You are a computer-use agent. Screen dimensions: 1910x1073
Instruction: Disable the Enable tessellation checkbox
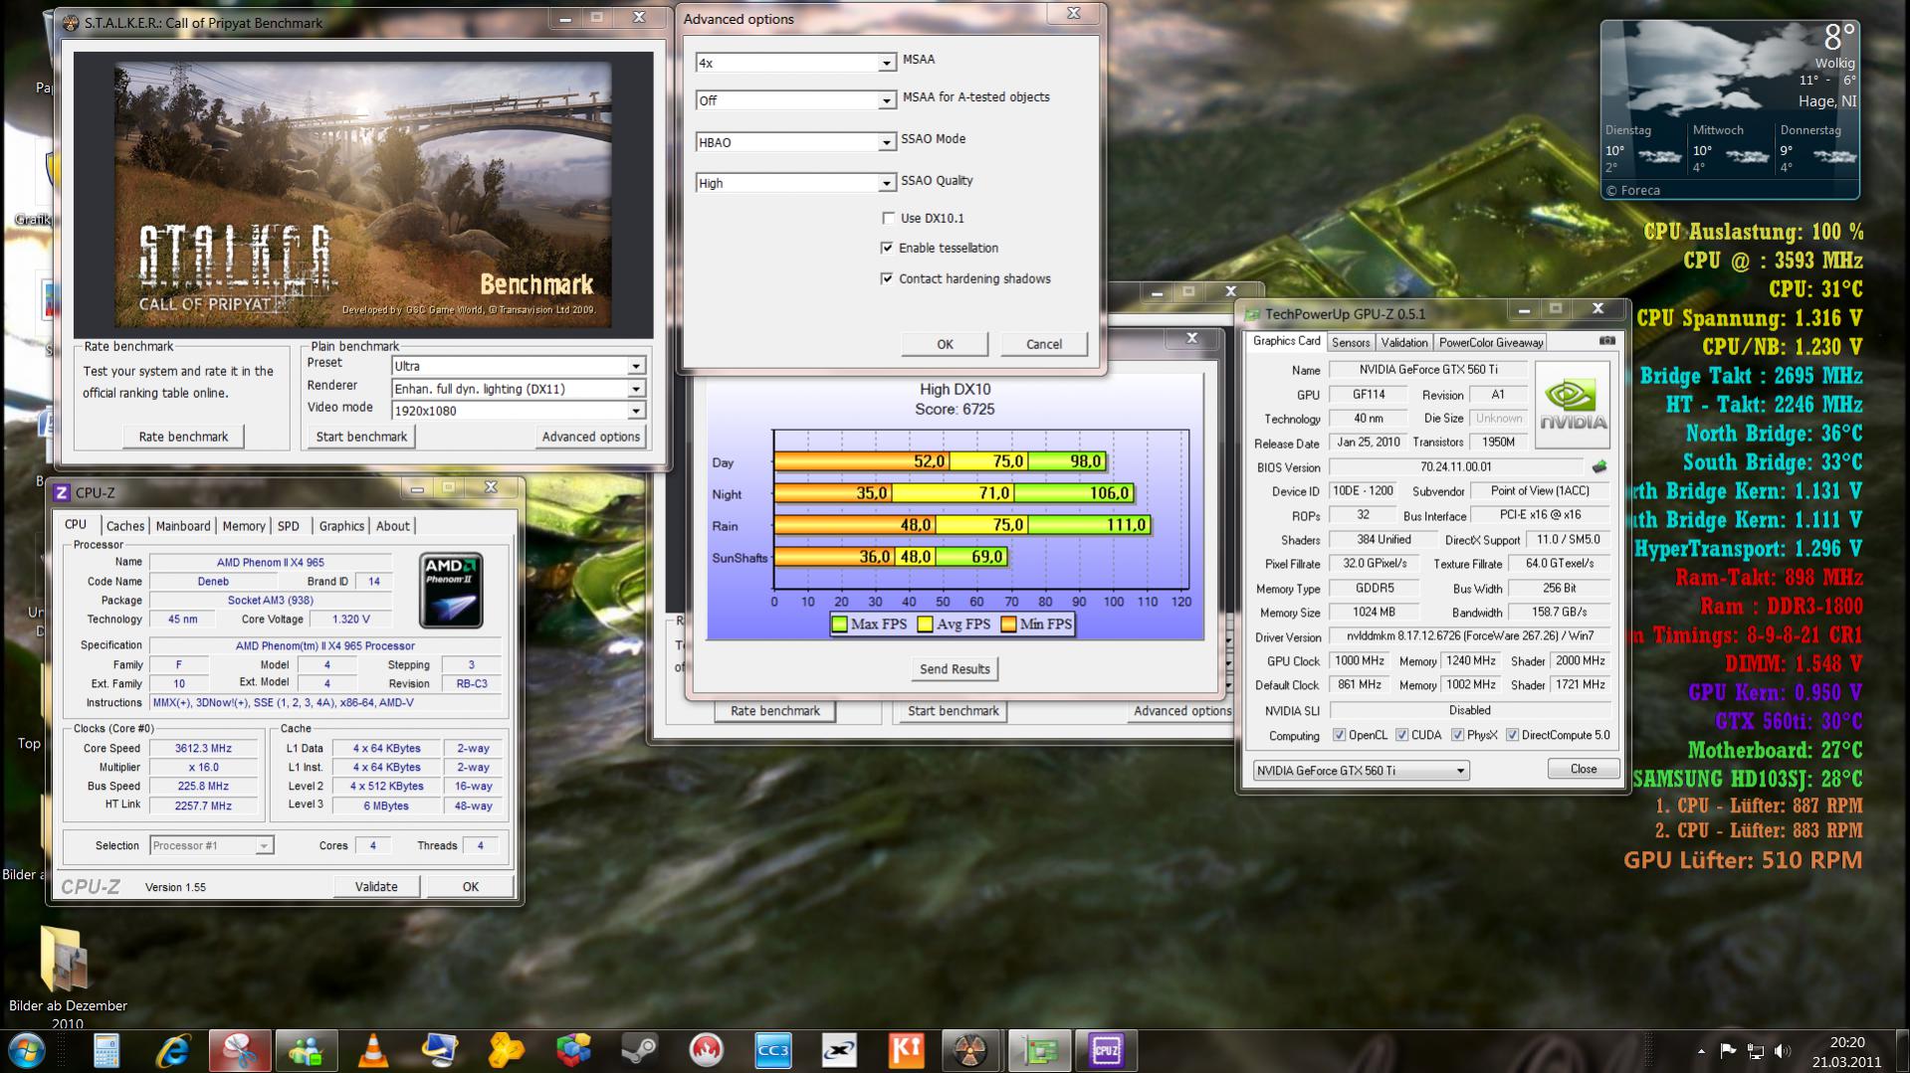point(888,248)
